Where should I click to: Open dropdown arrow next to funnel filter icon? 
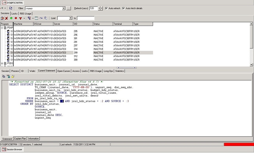click(24, 18)
